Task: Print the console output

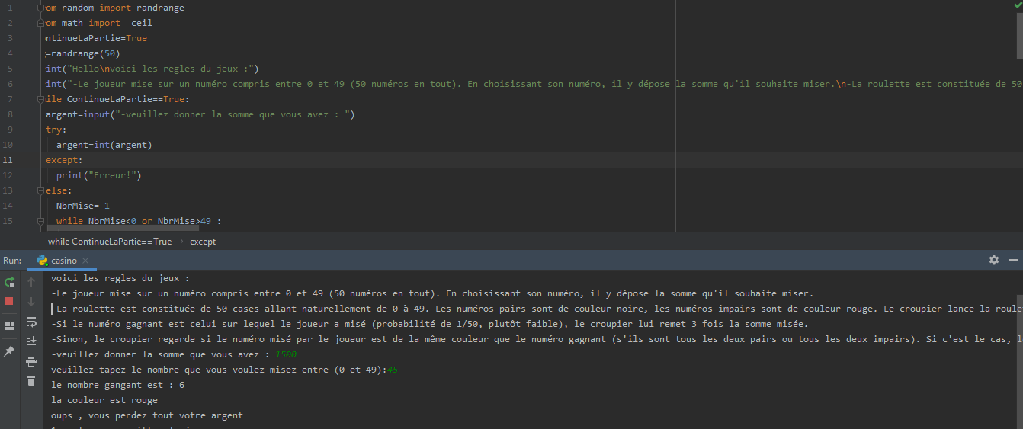Action: [x=31, y=361]
